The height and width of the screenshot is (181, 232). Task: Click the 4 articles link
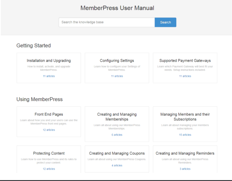pyautogui.click(x=117, y=165)
